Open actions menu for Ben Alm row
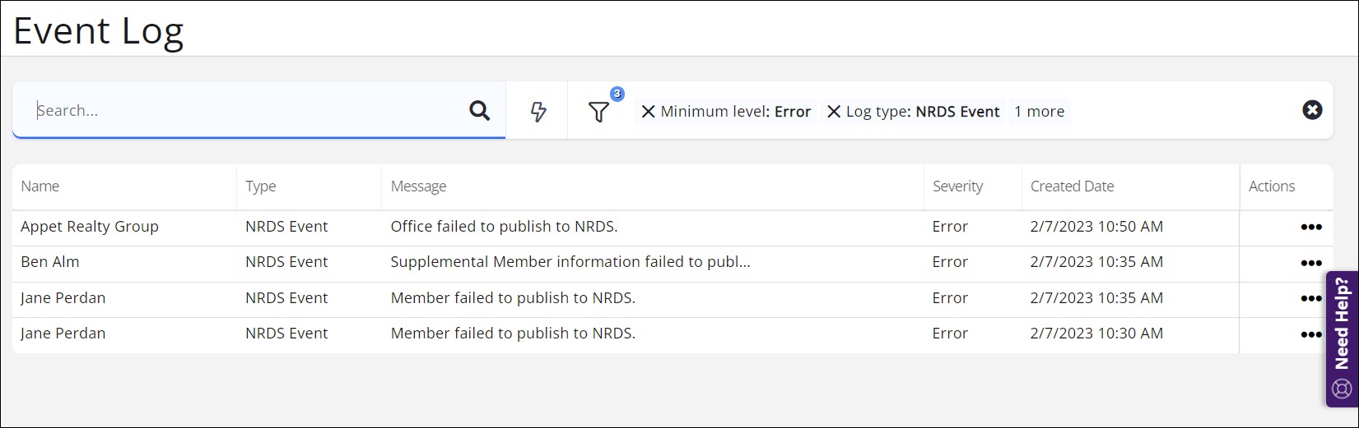This screenshot has width=1359, height=428. pos(1310,263)
